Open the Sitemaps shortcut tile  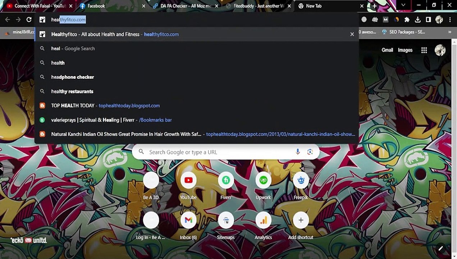click(226, 226)
